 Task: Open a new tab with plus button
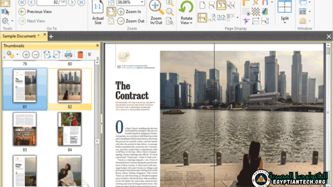51,36
